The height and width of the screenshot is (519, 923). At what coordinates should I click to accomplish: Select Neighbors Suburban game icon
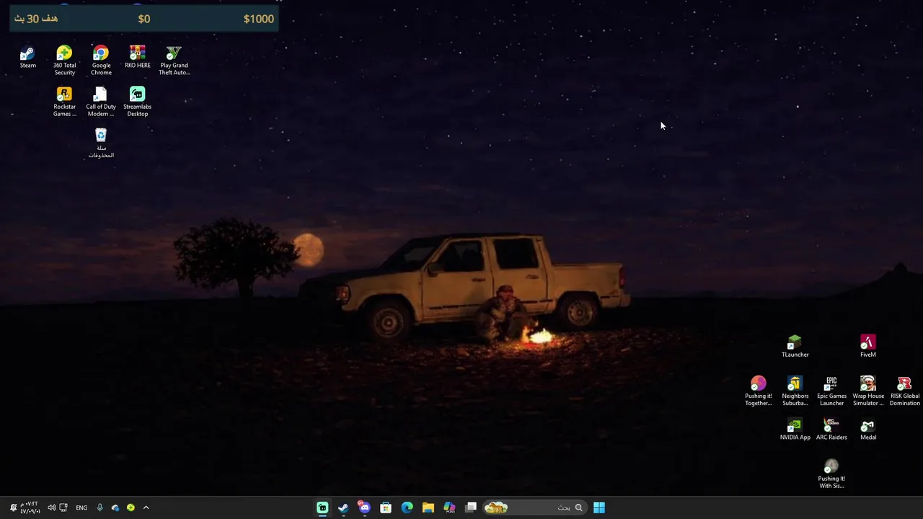click(x=795, y=391)
